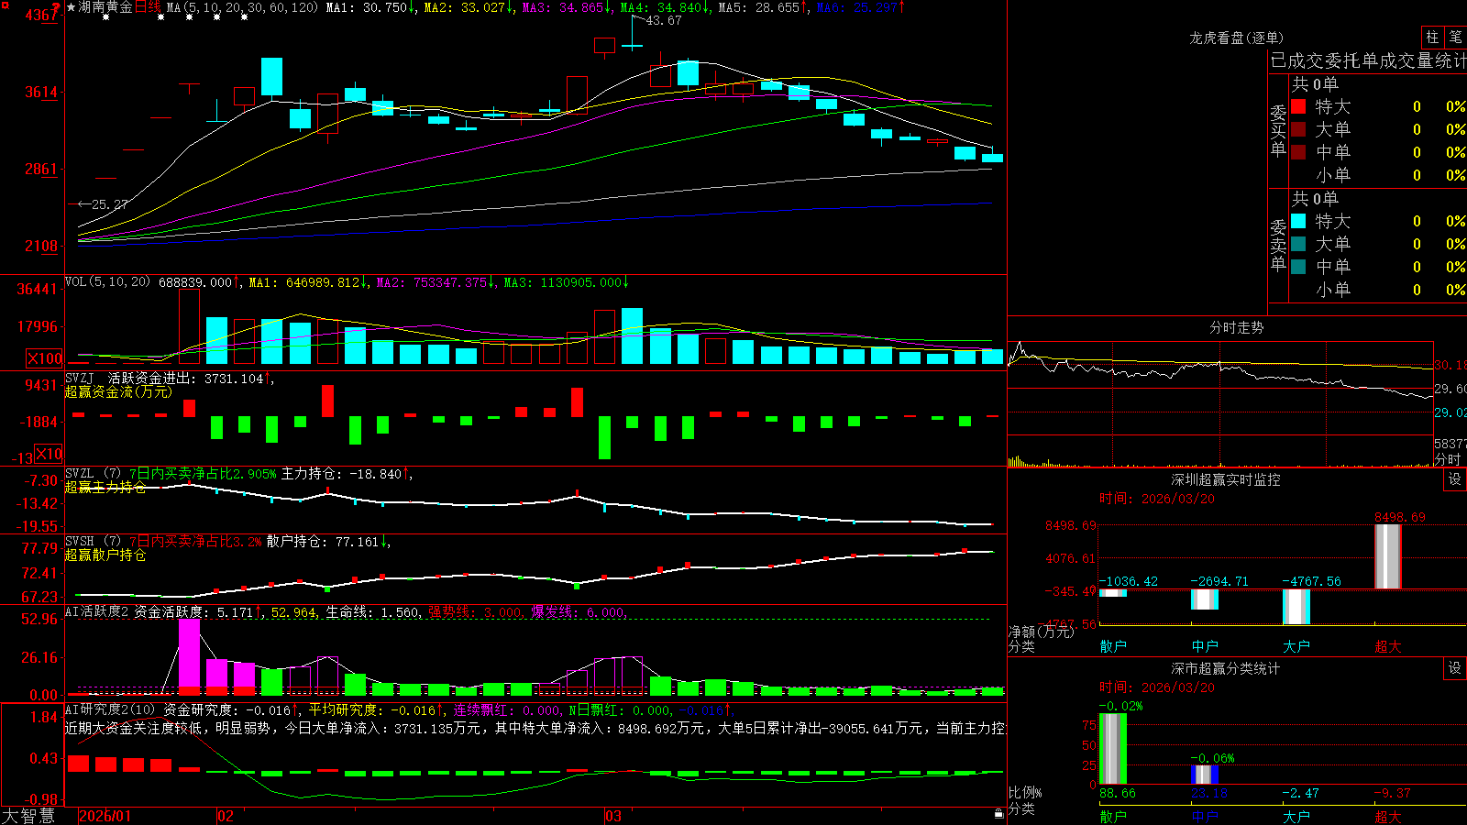
Task: Click the teal 中单 sell-order swatch
Action: tap(1298, 267)
